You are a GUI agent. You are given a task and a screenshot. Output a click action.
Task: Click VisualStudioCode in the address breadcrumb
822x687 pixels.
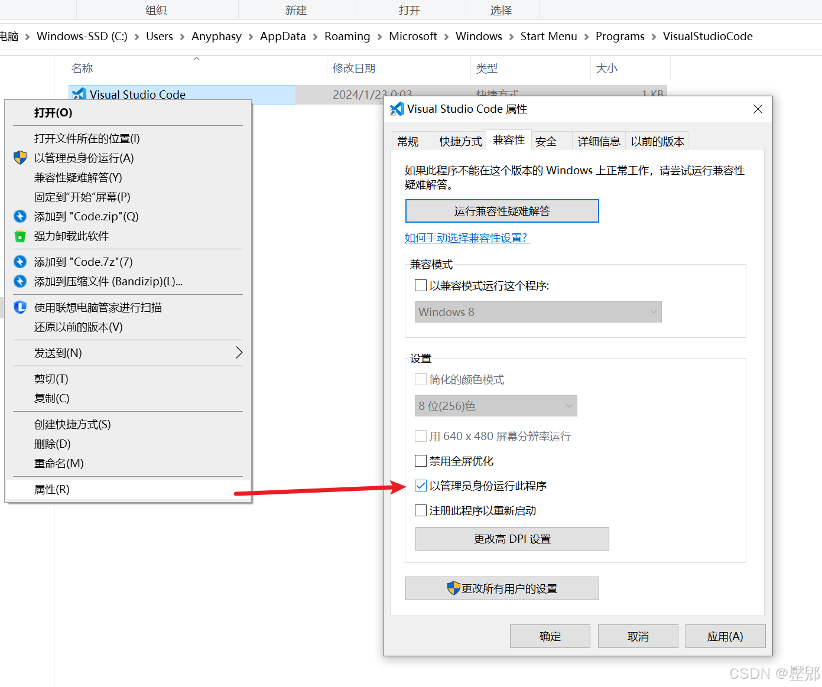point(707,36)
